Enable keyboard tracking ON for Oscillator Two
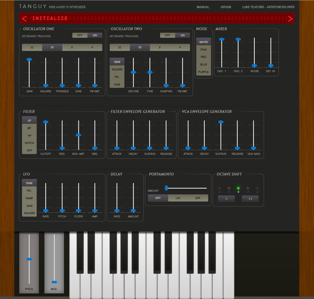 point(182,35)
